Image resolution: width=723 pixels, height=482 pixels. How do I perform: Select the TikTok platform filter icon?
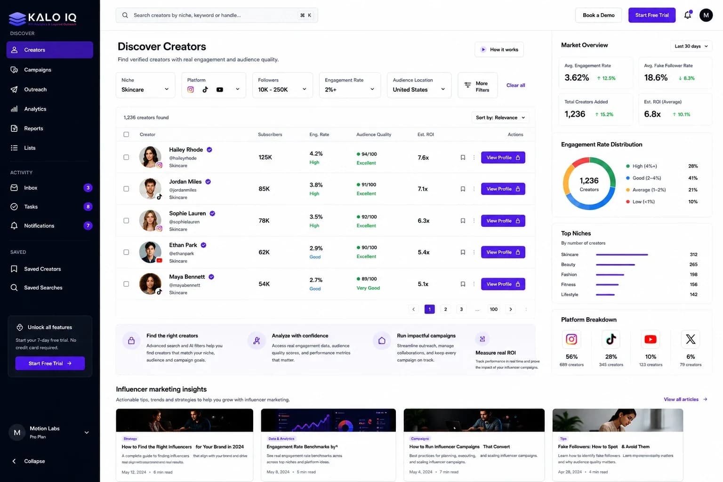coord(205,89)
